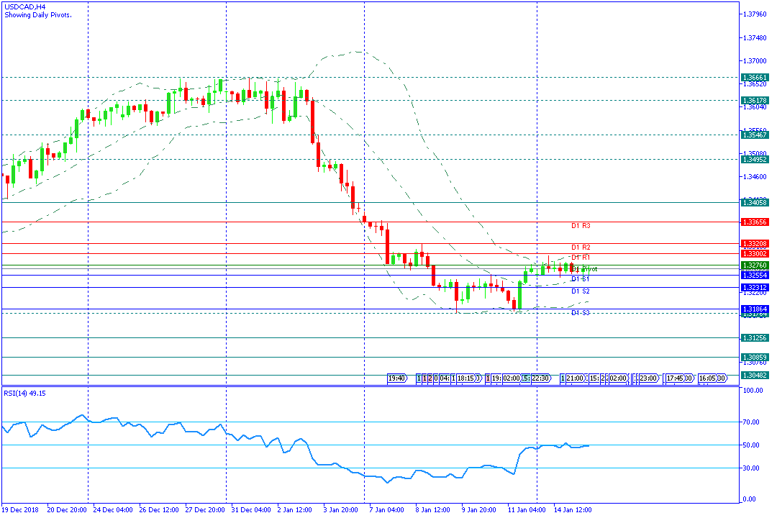Click the 1.30482 price level tag
Viewport: 777px width, 518px height.
click(755, 376)
